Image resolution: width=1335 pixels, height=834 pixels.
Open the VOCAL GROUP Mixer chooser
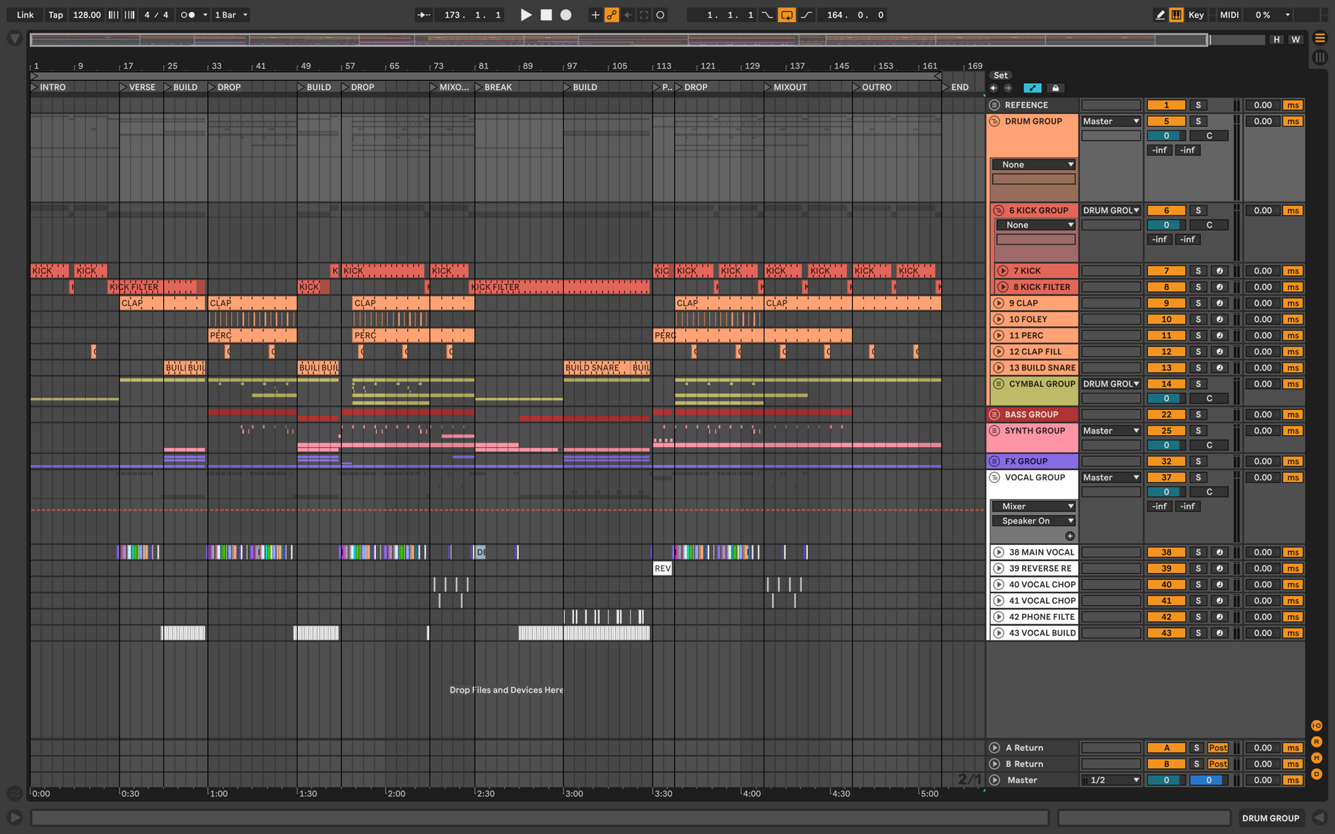[x=1034, y=506]
